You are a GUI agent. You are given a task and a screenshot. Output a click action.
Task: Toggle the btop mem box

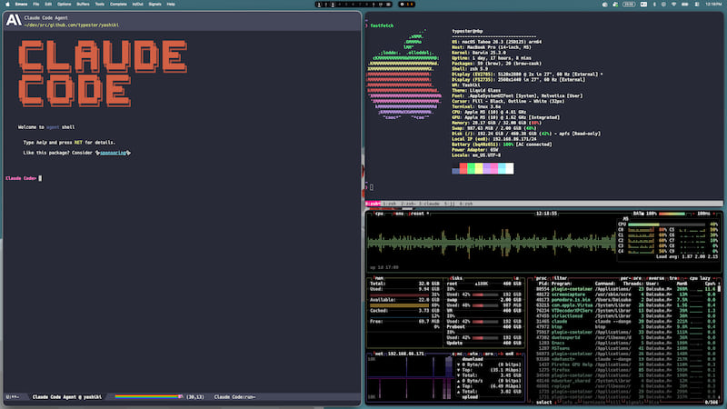(379, 278)
